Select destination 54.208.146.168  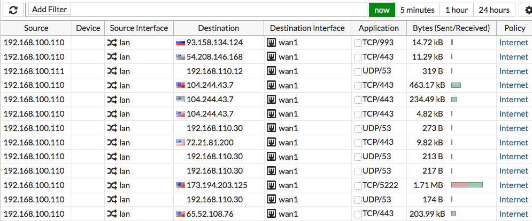tap(214, 57)
